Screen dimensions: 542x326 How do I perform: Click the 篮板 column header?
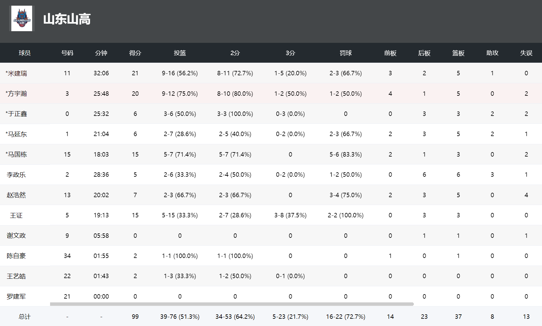[458, 53]
